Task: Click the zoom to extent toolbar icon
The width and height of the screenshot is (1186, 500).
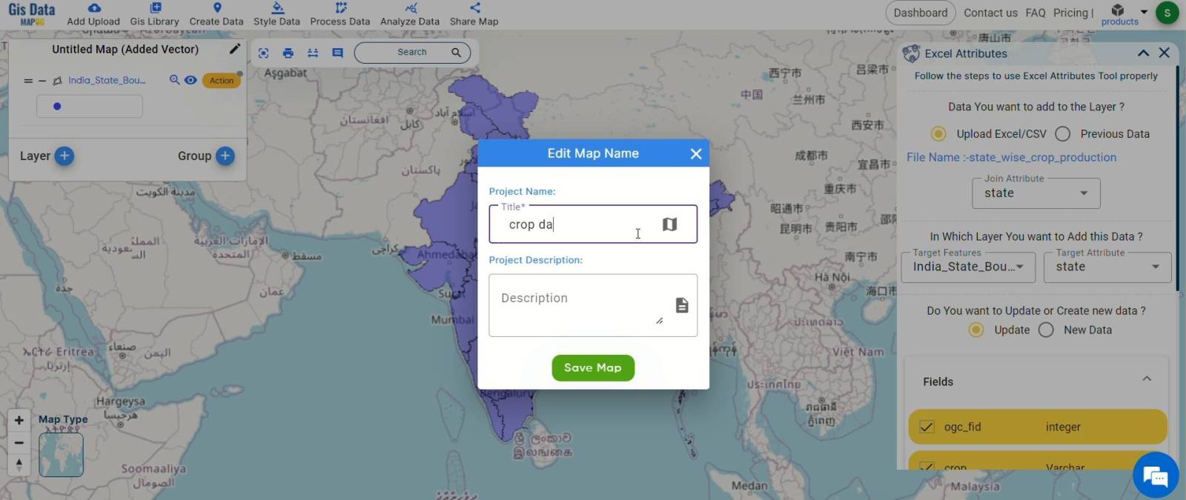Action: 263,53
